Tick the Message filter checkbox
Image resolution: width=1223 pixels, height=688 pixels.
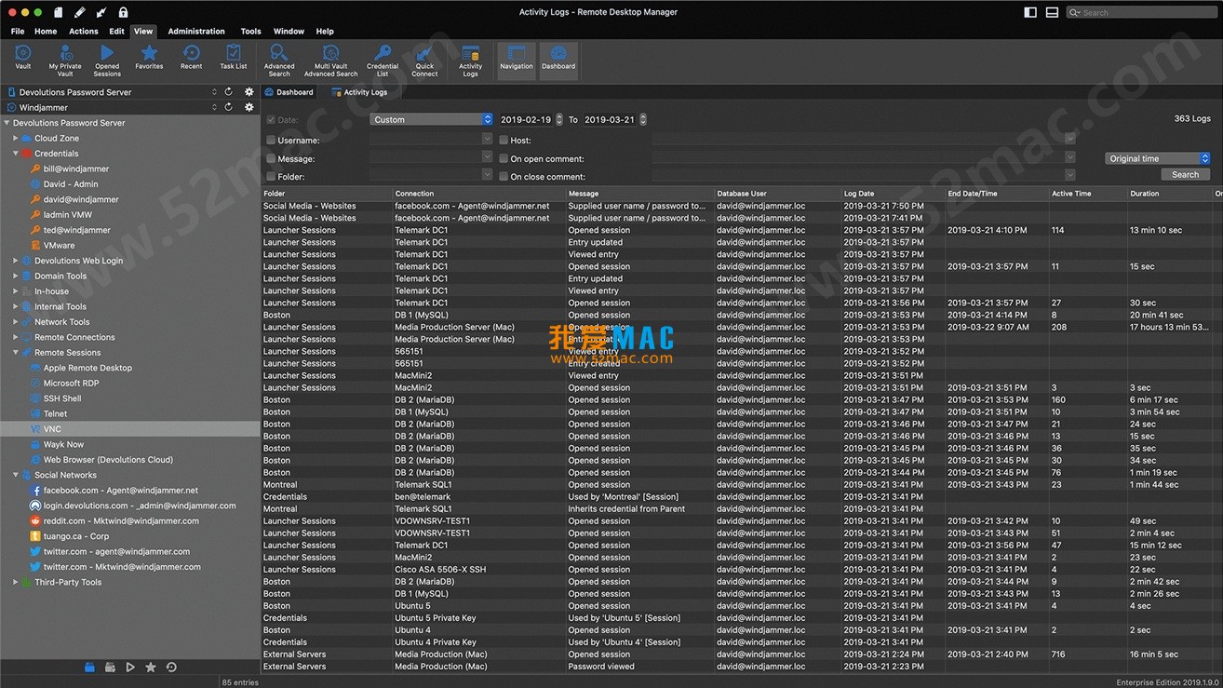271,159
